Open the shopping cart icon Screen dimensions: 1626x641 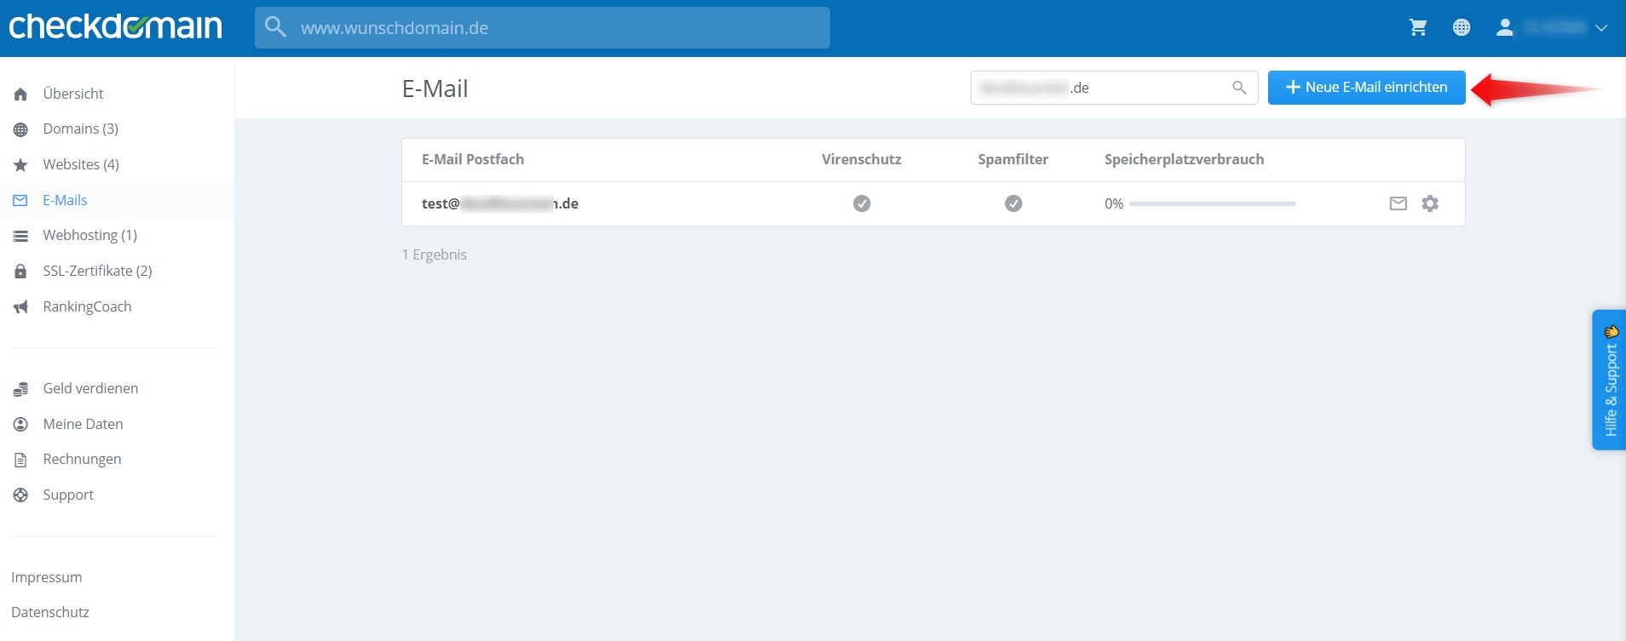tap(1418, 28)
